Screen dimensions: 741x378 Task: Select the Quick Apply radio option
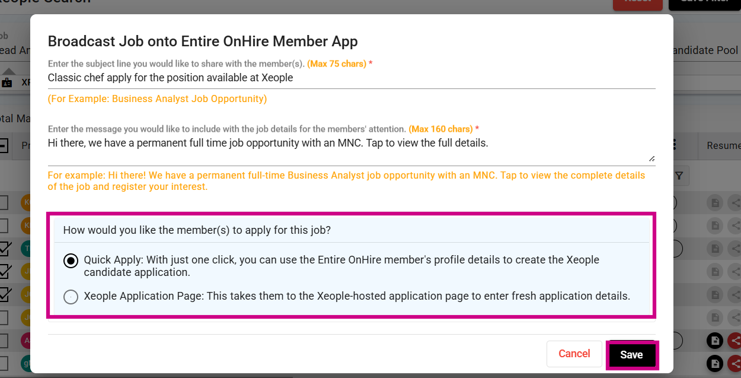71,261
